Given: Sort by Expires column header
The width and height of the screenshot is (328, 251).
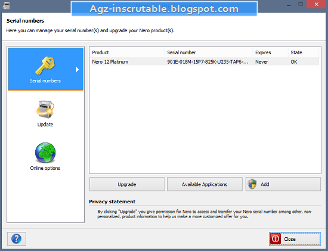Looking at the screenshot, I should [271, 52].
